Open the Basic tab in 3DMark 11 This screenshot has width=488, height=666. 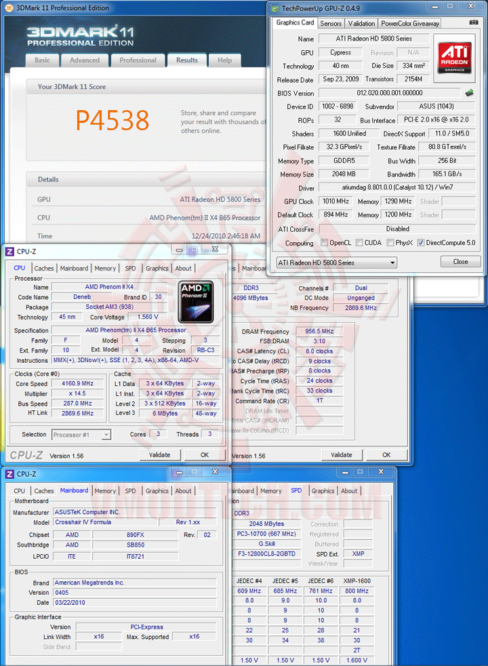pyautogui.click(x=42, y=60)
